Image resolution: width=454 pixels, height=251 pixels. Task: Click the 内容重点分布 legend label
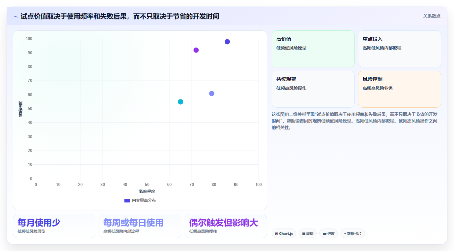coord(144,200)
